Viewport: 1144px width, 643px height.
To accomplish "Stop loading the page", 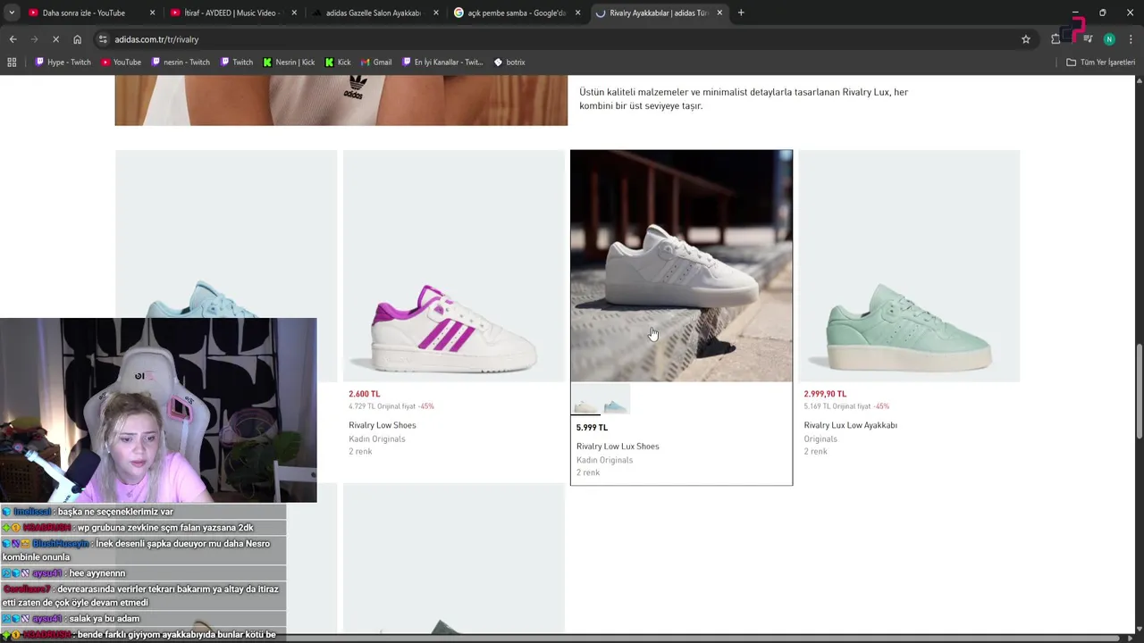I will pyautogui.click(x=55, y=39).
